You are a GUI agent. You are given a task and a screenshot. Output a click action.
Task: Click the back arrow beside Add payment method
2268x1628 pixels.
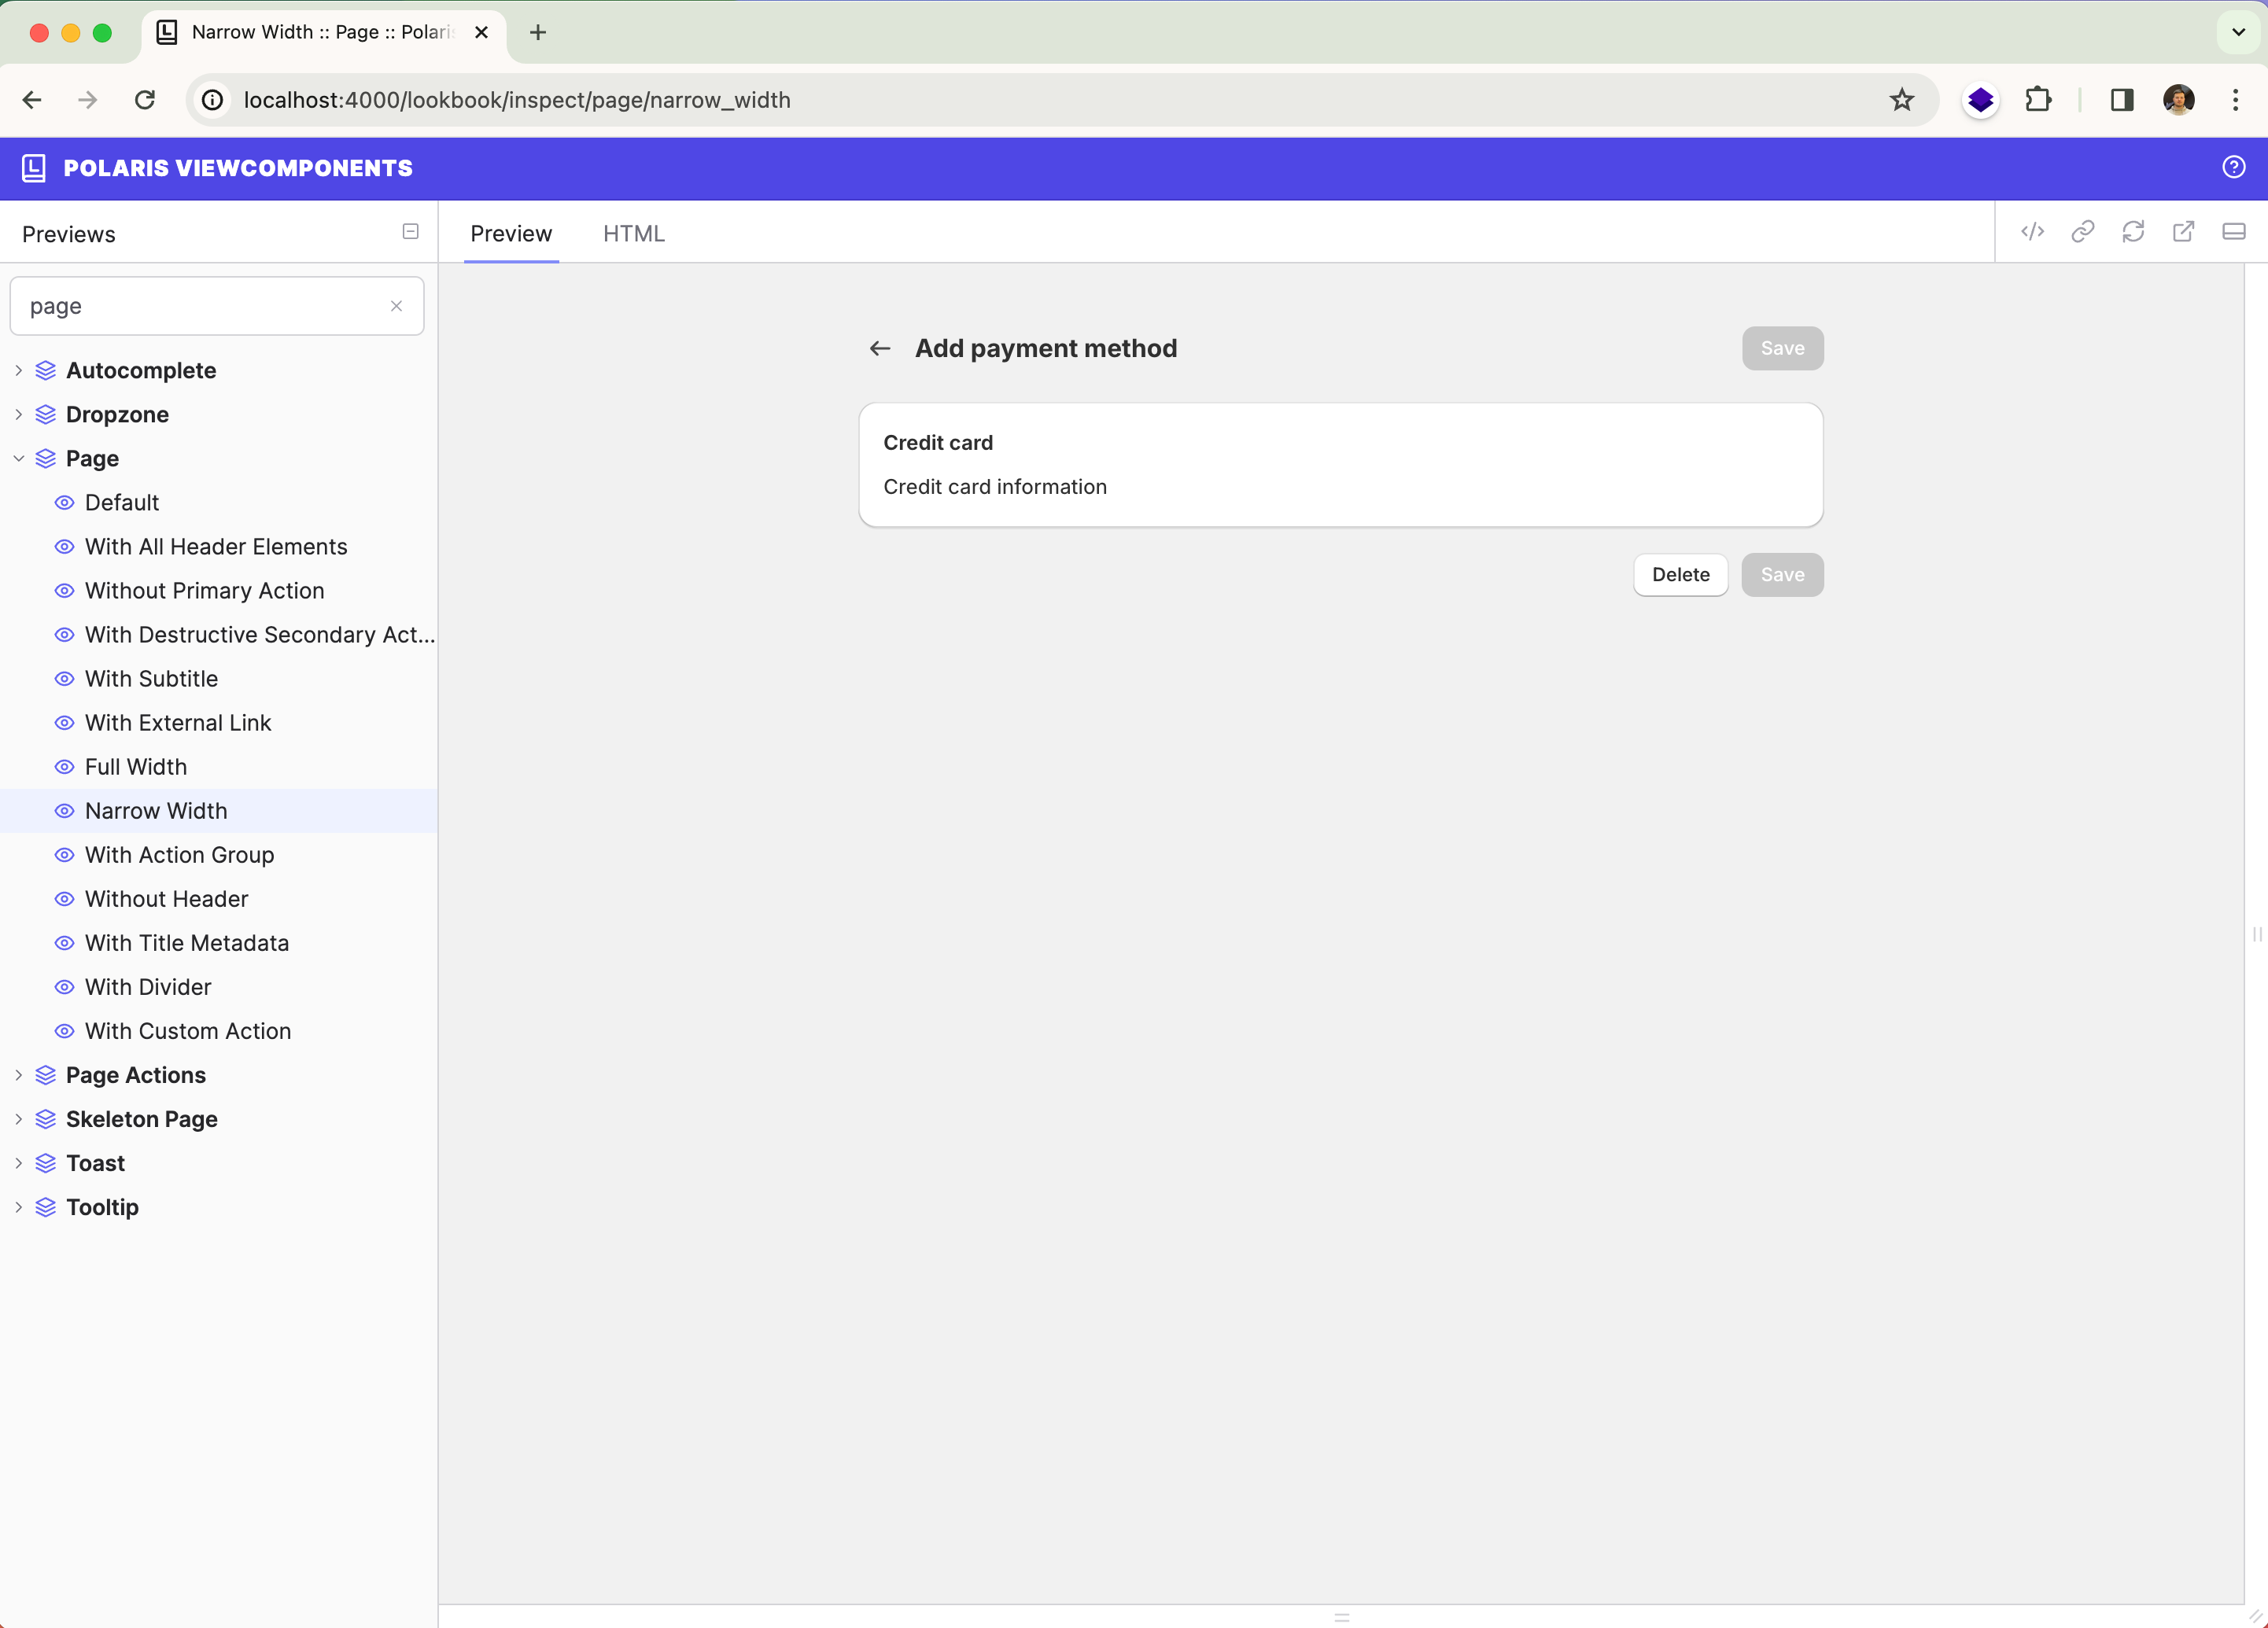(879, 348)
